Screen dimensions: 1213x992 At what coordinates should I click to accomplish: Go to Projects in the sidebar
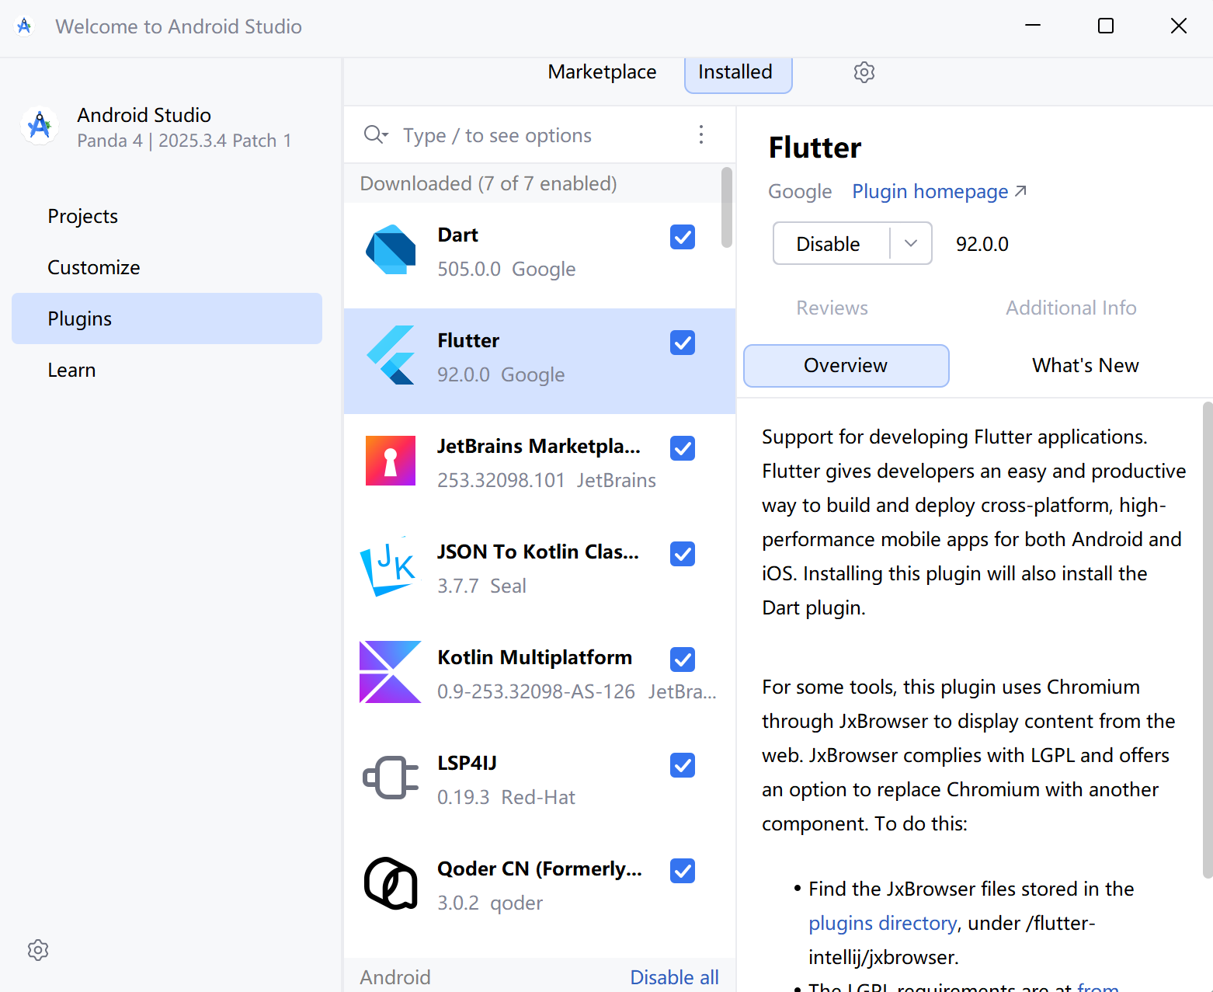tap(167, 216)
